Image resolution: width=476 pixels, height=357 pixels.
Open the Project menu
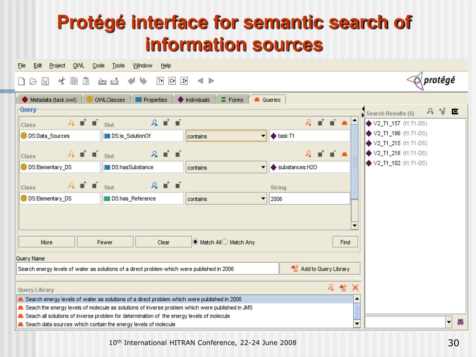57,66
